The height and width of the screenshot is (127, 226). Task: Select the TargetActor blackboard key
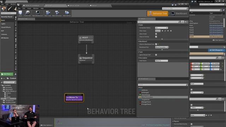(x=145, y=99)
